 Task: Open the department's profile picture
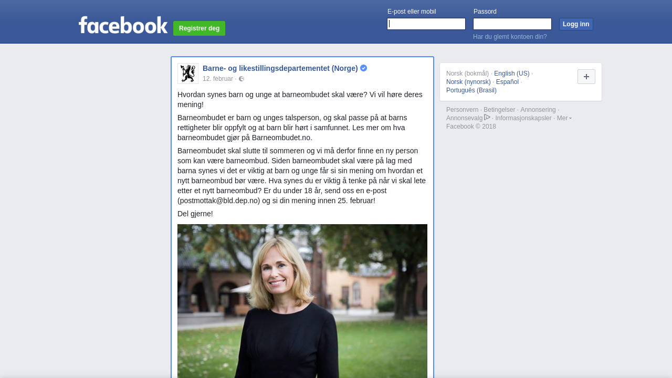point(188,73)
